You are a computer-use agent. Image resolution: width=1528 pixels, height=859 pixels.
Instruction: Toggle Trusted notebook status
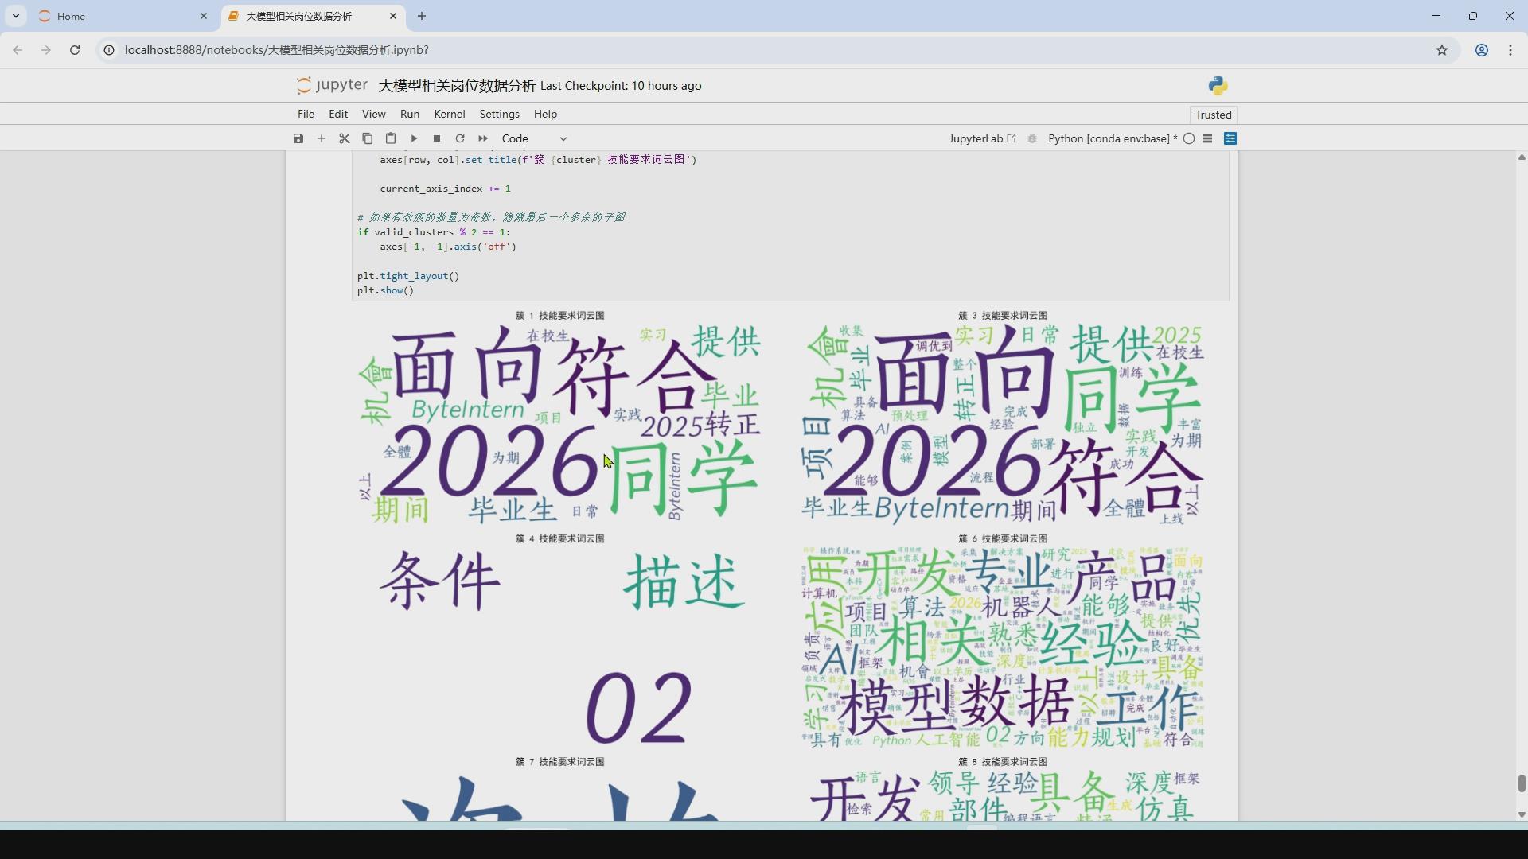click(x=1213, y=115)
